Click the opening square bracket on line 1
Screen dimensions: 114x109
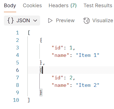point(29,33)
